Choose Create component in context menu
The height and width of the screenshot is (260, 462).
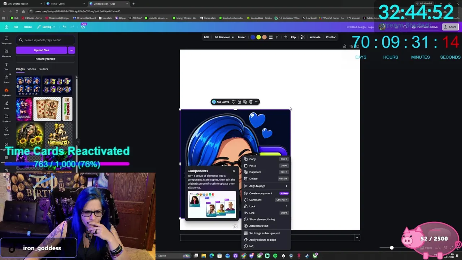[x=266, y=193]
